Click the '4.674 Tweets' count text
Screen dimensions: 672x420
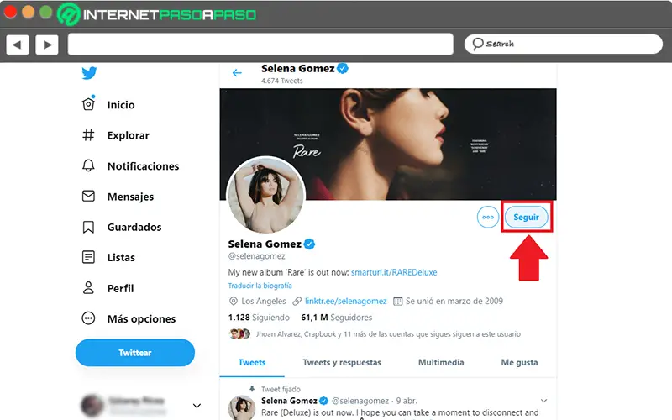tap(281, 81)
